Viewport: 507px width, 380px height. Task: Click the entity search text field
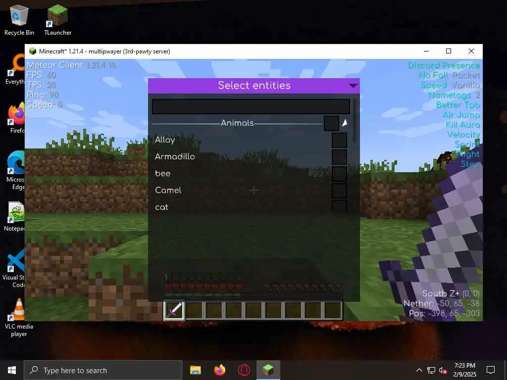[251, 107]
